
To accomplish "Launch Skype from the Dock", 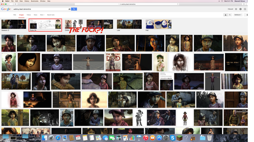I will 173,138.
